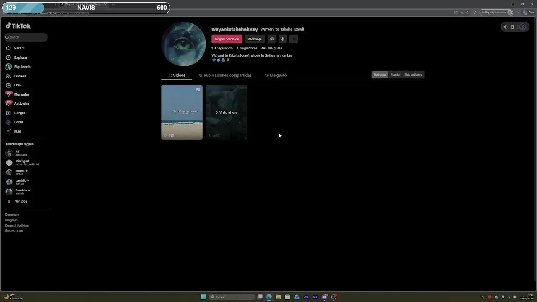Viewport: 537px width, 302px height.
Task: Switch to the Videos tab
Action: click(177, 75)
